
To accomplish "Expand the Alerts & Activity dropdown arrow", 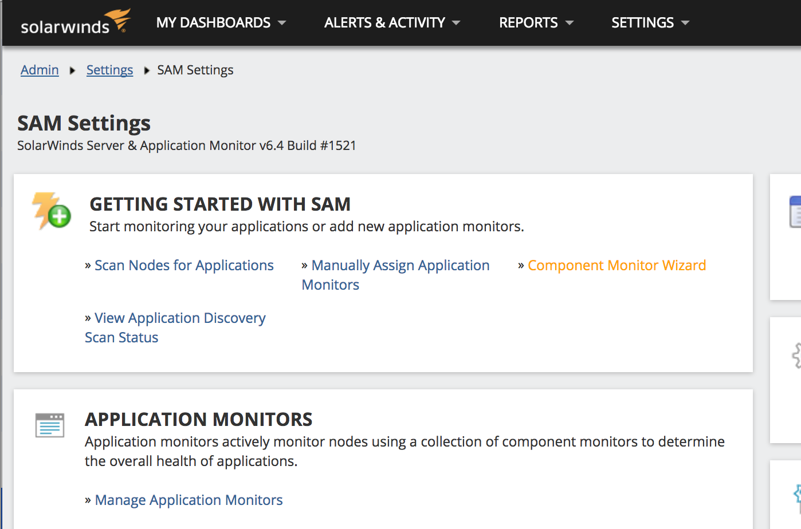I will pos(456,23).
